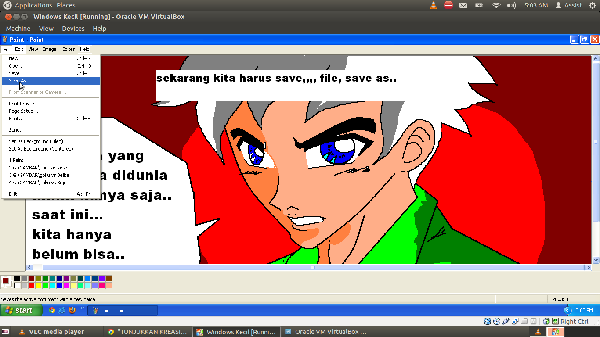Click Exit in the File menu
Image resolution: width=600 pixels, height=337 pixels.
click(x=51, y=194)
